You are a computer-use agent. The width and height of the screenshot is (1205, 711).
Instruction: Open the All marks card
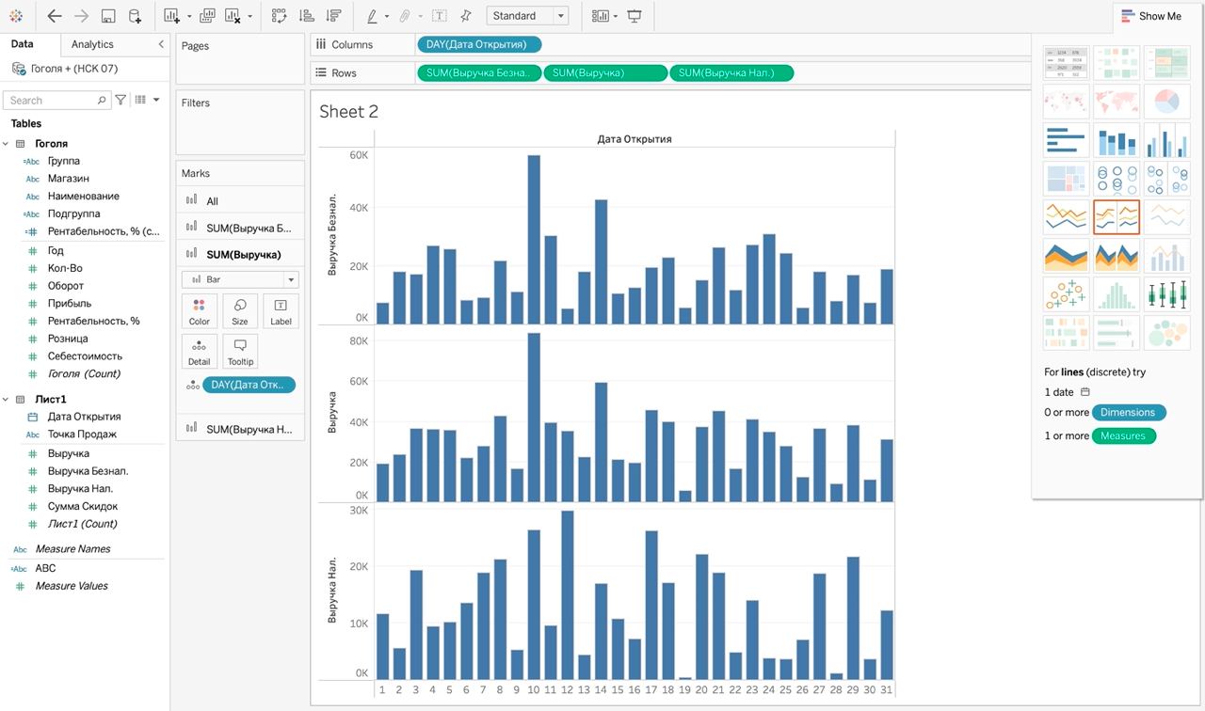pos(240,200)
